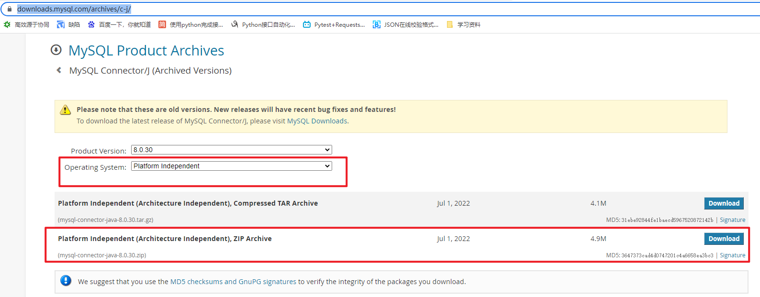
Task: Click the Compressed TAR Archive title text
Action: pyautogui.click(x=188, y=203)
